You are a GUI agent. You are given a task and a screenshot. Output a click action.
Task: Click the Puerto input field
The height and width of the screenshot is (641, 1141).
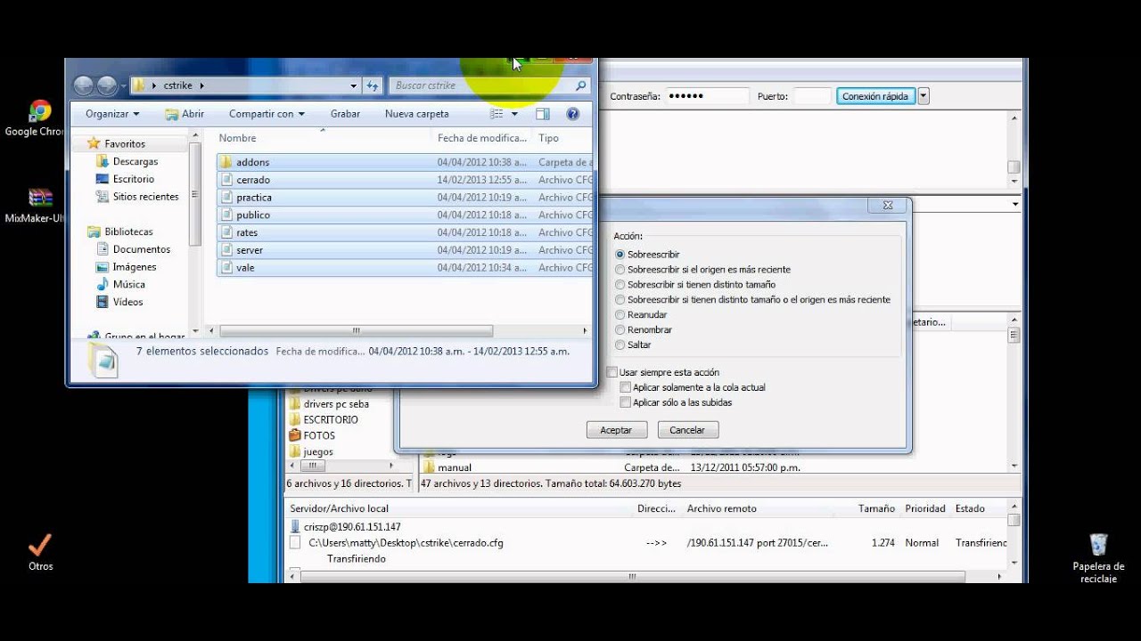[812, 96]
